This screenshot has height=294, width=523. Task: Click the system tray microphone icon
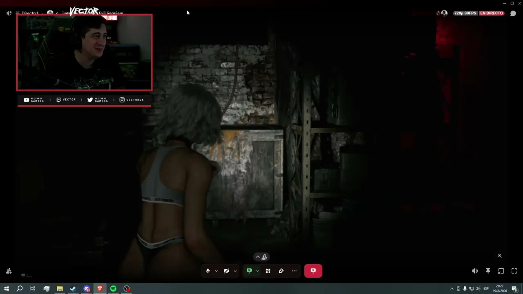coord(465,289)
